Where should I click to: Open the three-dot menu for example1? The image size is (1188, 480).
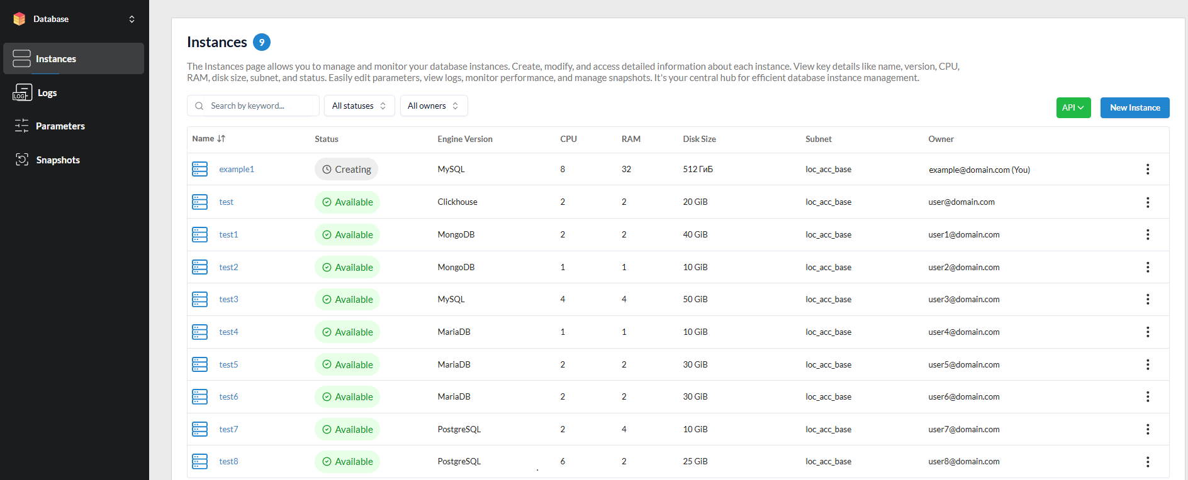click(1147, 169)
